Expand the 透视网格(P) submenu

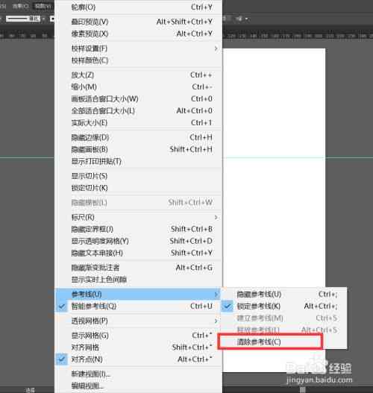tap(138, 321)
